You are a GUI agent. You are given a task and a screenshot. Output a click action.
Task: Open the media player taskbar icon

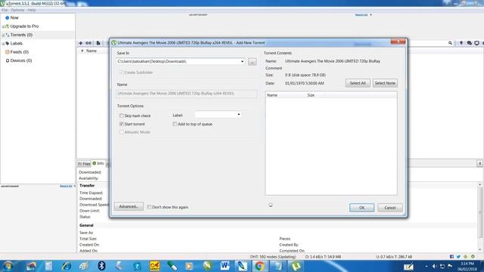(189, 266)
